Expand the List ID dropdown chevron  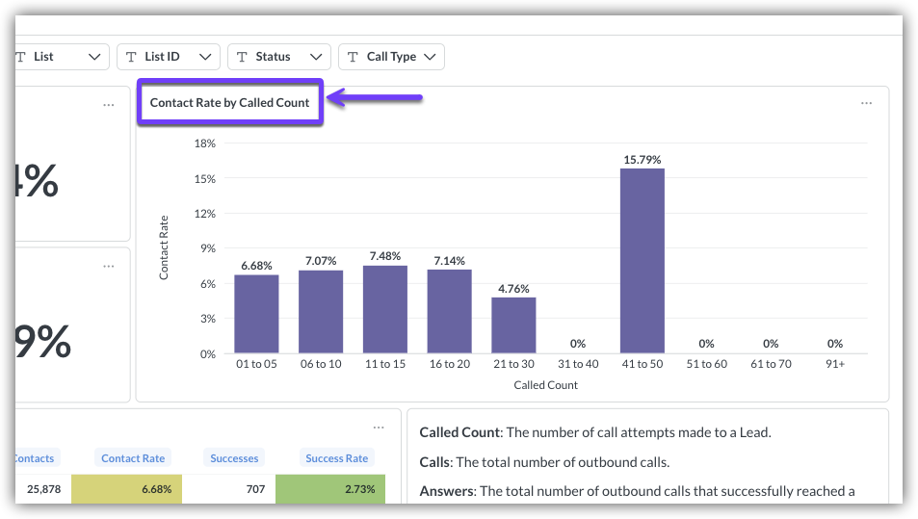click(205, 57)
